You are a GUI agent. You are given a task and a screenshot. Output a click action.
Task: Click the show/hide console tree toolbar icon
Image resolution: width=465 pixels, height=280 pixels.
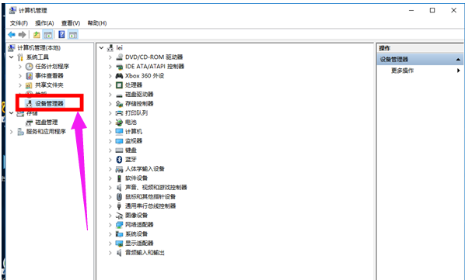pos(47,35)
